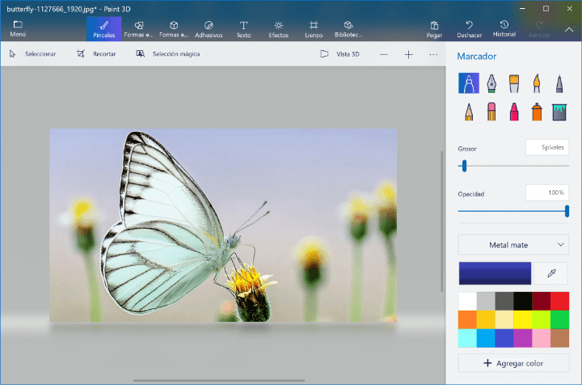The width and height of the screenshot is (582, 385).
Task: Pick the light gray color swatch
Action: click(486, 301)
